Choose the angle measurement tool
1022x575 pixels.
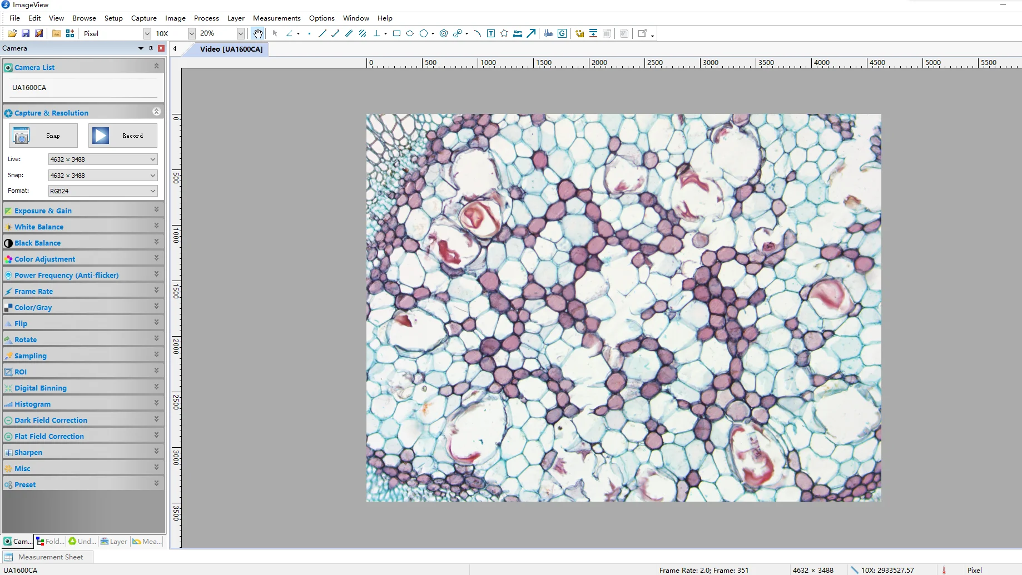click(x=289, y=33)
